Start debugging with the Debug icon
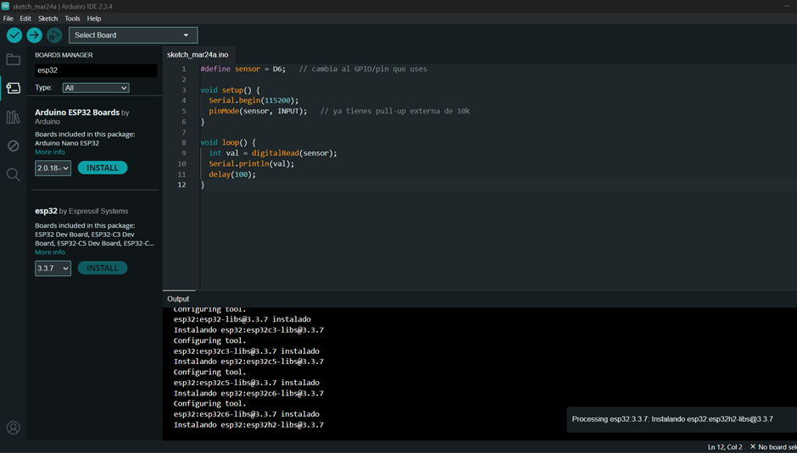The height and width of the screenshot is (453, 797). [54, 35]
